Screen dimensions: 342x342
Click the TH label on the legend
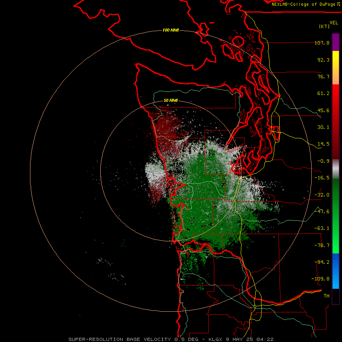326,296
